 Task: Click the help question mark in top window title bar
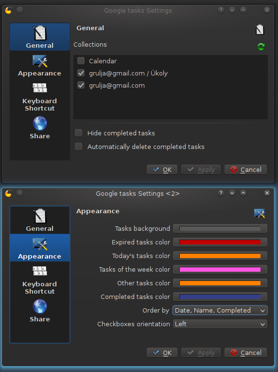click(221, 10)
